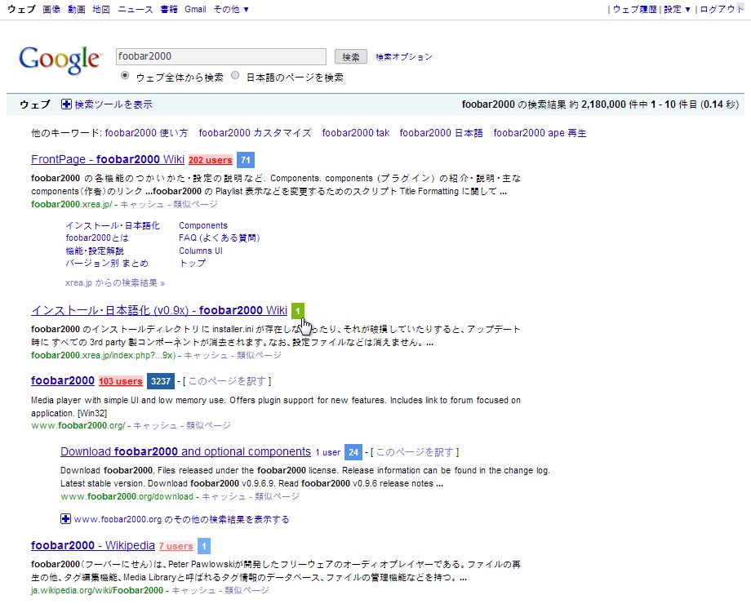Open キャッシュ for foobar2000.xrea.jp/index.php result
This screenshot has width=751, height=604.
tap(206, 355)
